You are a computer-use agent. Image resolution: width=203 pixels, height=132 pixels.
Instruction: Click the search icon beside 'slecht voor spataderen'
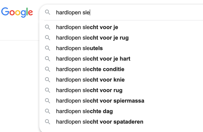coord(48,122)
